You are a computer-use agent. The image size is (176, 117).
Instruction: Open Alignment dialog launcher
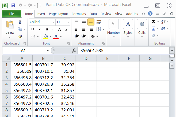click(x=103, y=43)
